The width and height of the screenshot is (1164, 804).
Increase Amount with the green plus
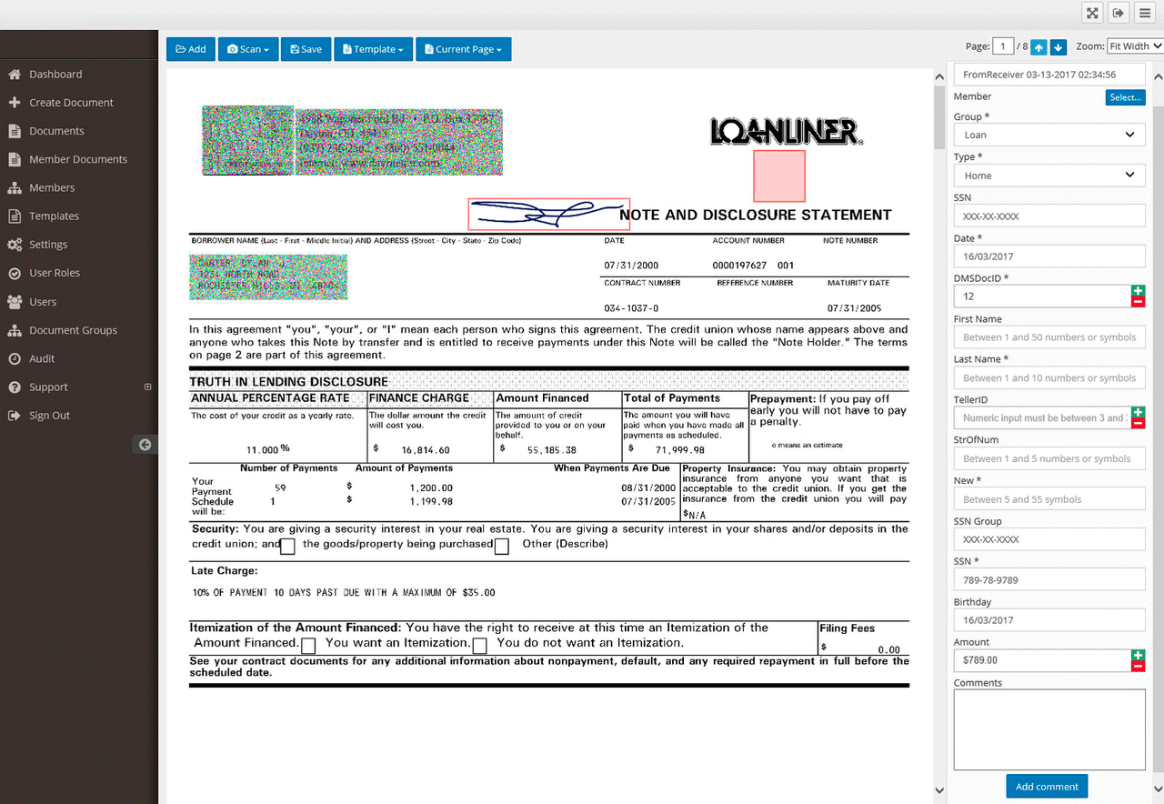click(x=1138, y=655)
